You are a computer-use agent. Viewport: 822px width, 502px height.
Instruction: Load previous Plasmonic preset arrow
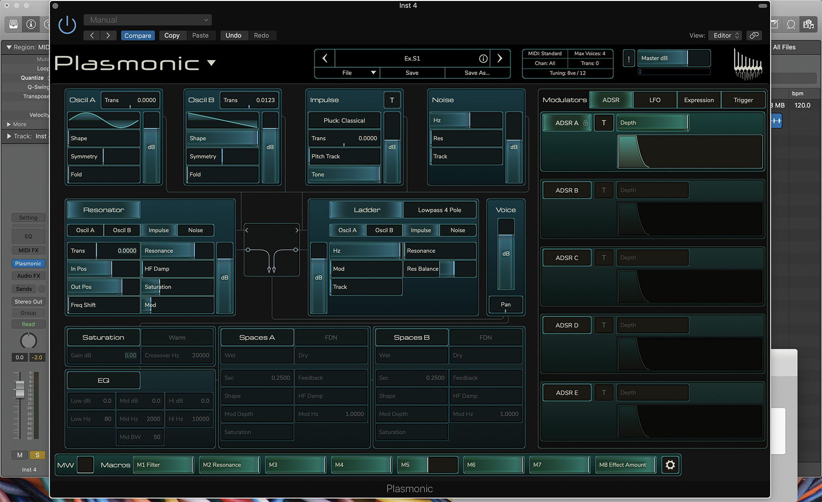(325, 58)
